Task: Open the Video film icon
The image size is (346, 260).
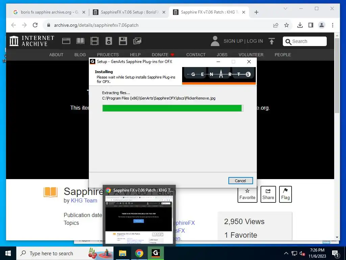Action: click(x=95, y=41)
